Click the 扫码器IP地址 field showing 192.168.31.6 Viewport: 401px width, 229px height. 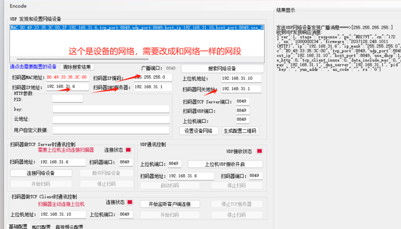67,87
